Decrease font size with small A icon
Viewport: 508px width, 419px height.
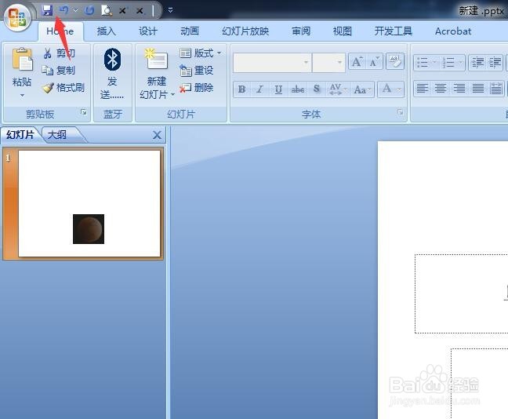tap(374, 62)
